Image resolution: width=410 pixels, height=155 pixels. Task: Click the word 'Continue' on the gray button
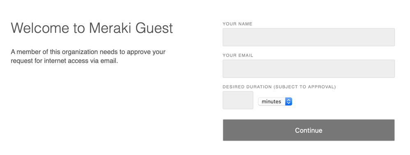309,130
